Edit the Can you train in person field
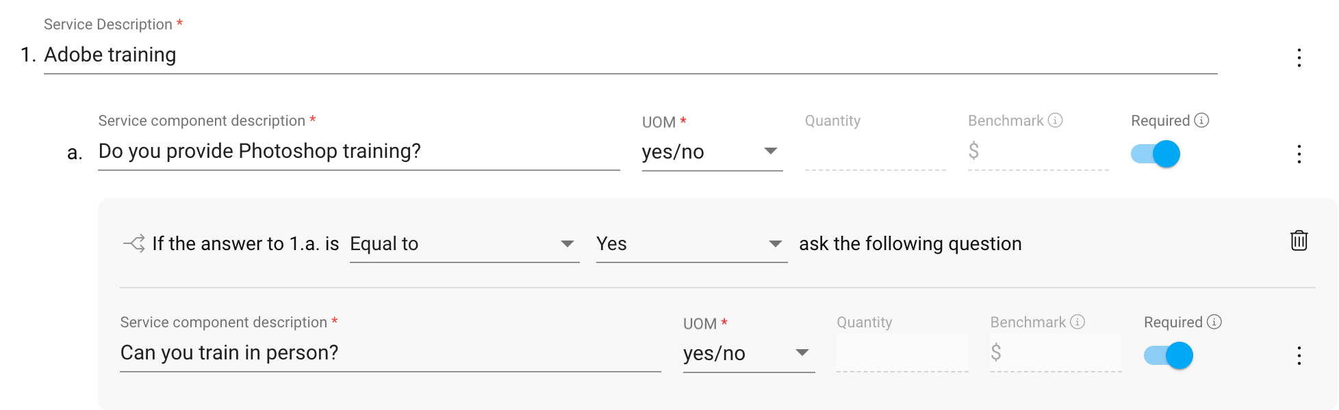Viewport: 1339px width, 410px height. (x=390, y=353)
